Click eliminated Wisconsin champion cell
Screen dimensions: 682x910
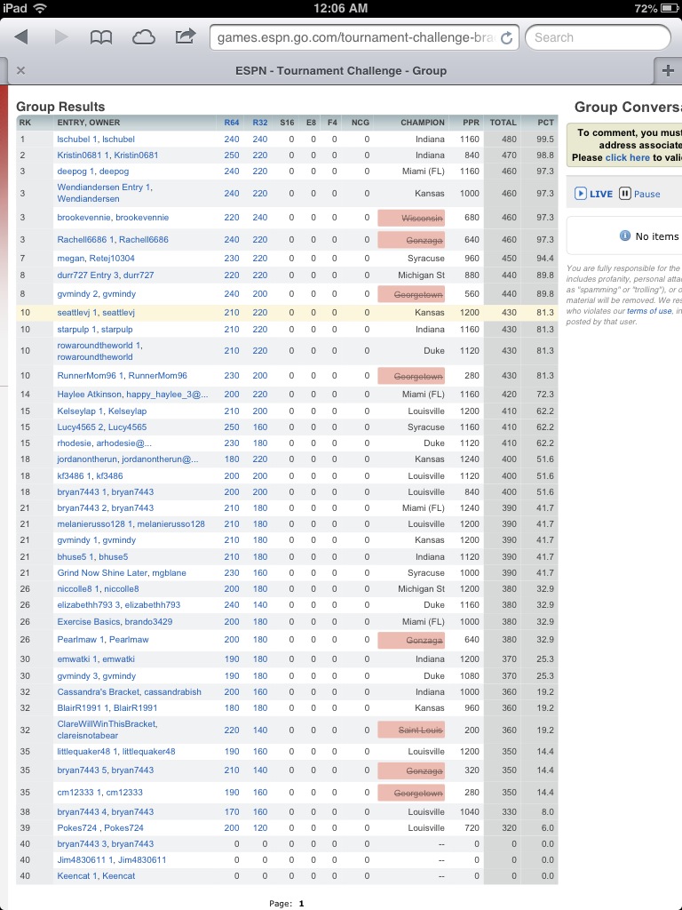[411, 218]
